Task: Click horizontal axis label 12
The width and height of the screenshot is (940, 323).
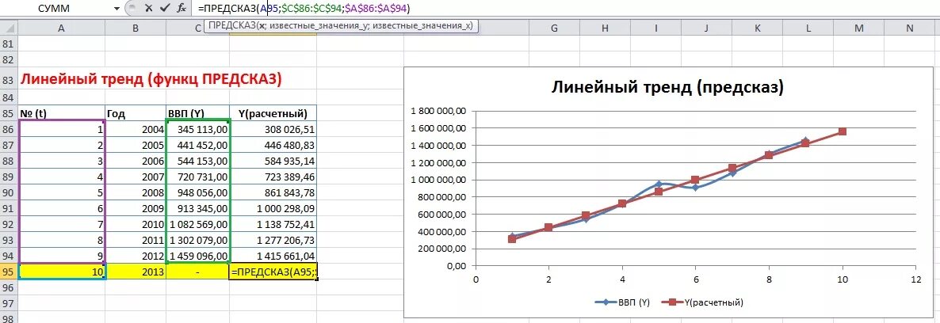Action: tap(915, 279)
